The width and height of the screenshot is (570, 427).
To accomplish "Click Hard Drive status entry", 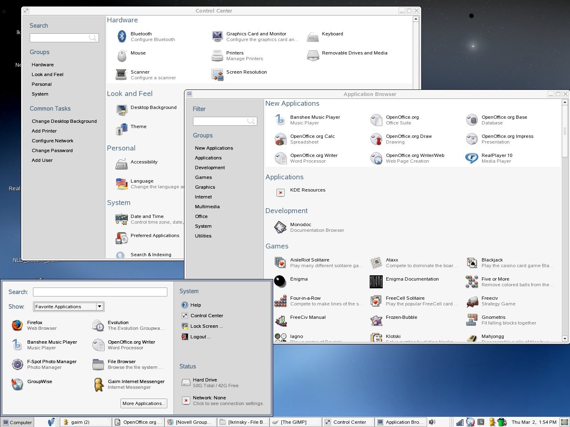I will [210, 383].
